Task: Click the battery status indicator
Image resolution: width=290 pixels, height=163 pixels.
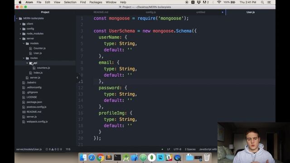Action: [229, 2]
